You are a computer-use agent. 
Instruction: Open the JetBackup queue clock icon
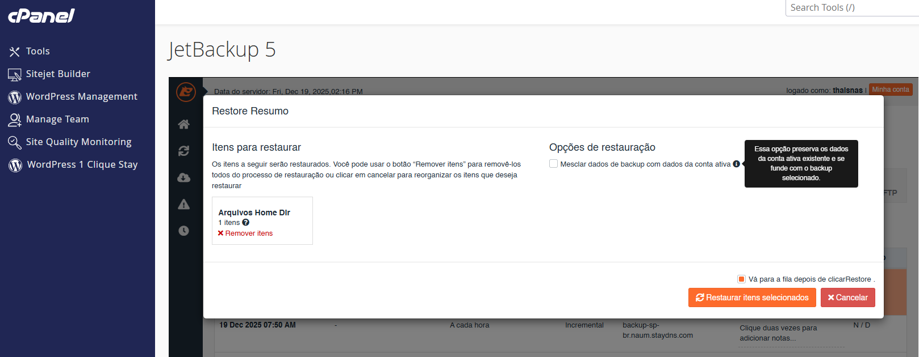pyautogui.click(x=183, y=231)
